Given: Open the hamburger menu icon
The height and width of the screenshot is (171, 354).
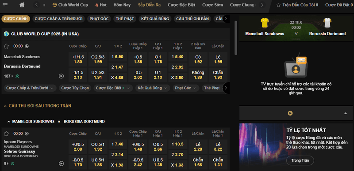Looking at the screenshot, I should (5, 5).
